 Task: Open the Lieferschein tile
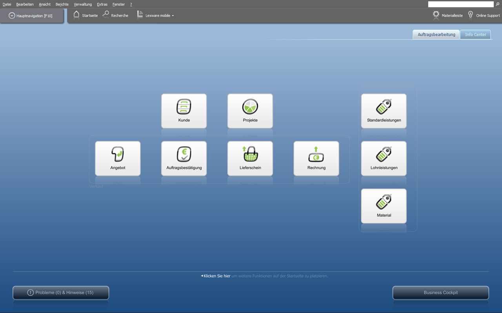tap(250, 158)
